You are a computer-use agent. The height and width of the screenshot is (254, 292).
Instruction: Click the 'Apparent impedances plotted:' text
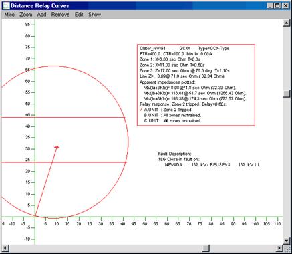point(168,82)
